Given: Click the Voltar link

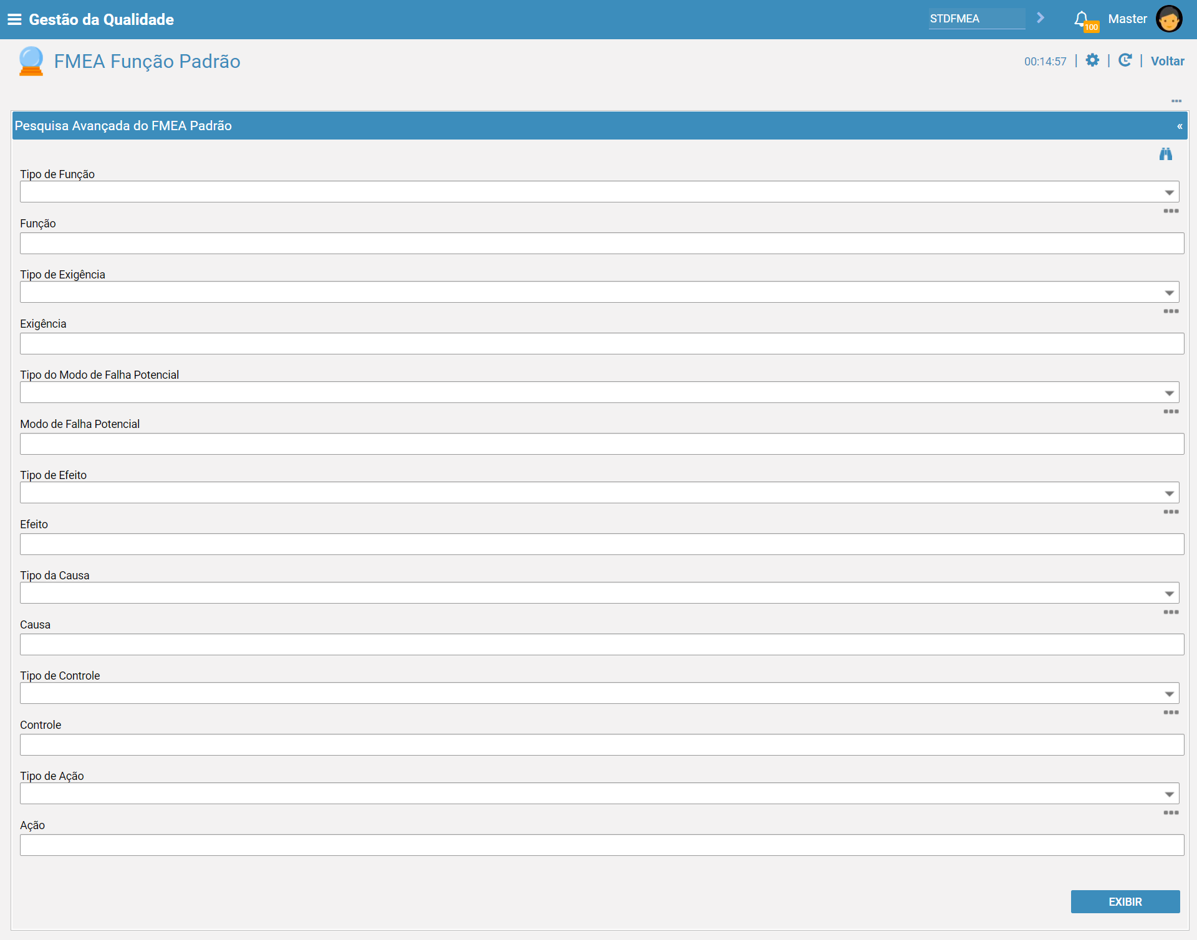Looking at the screenshot, I should coord(1167,61).
